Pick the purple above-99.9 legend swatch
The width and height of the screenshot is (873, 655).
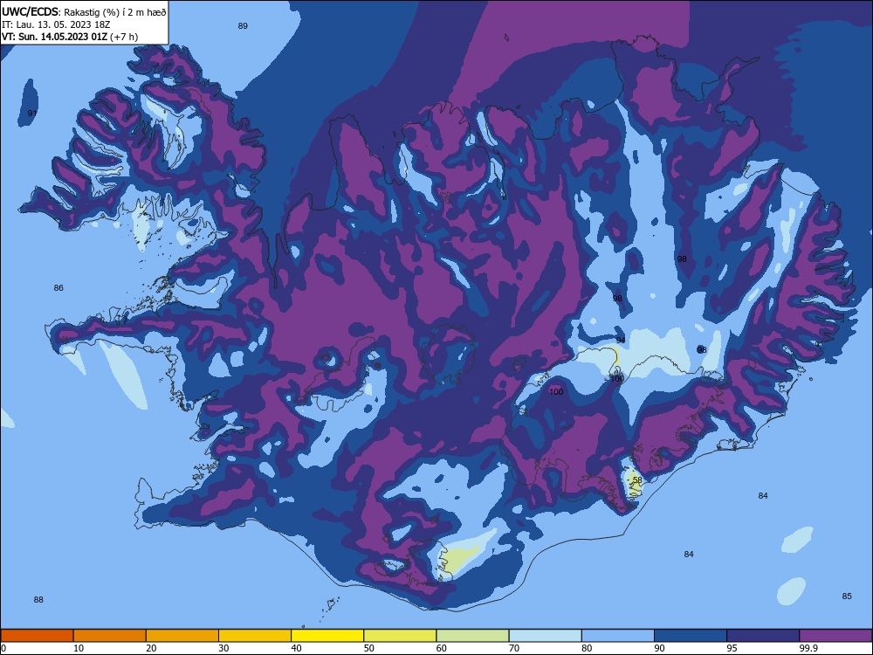(x=835, y=636)
